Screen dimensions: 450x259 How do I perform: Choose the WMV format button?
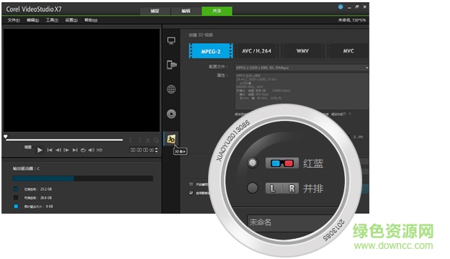point(302,51)
